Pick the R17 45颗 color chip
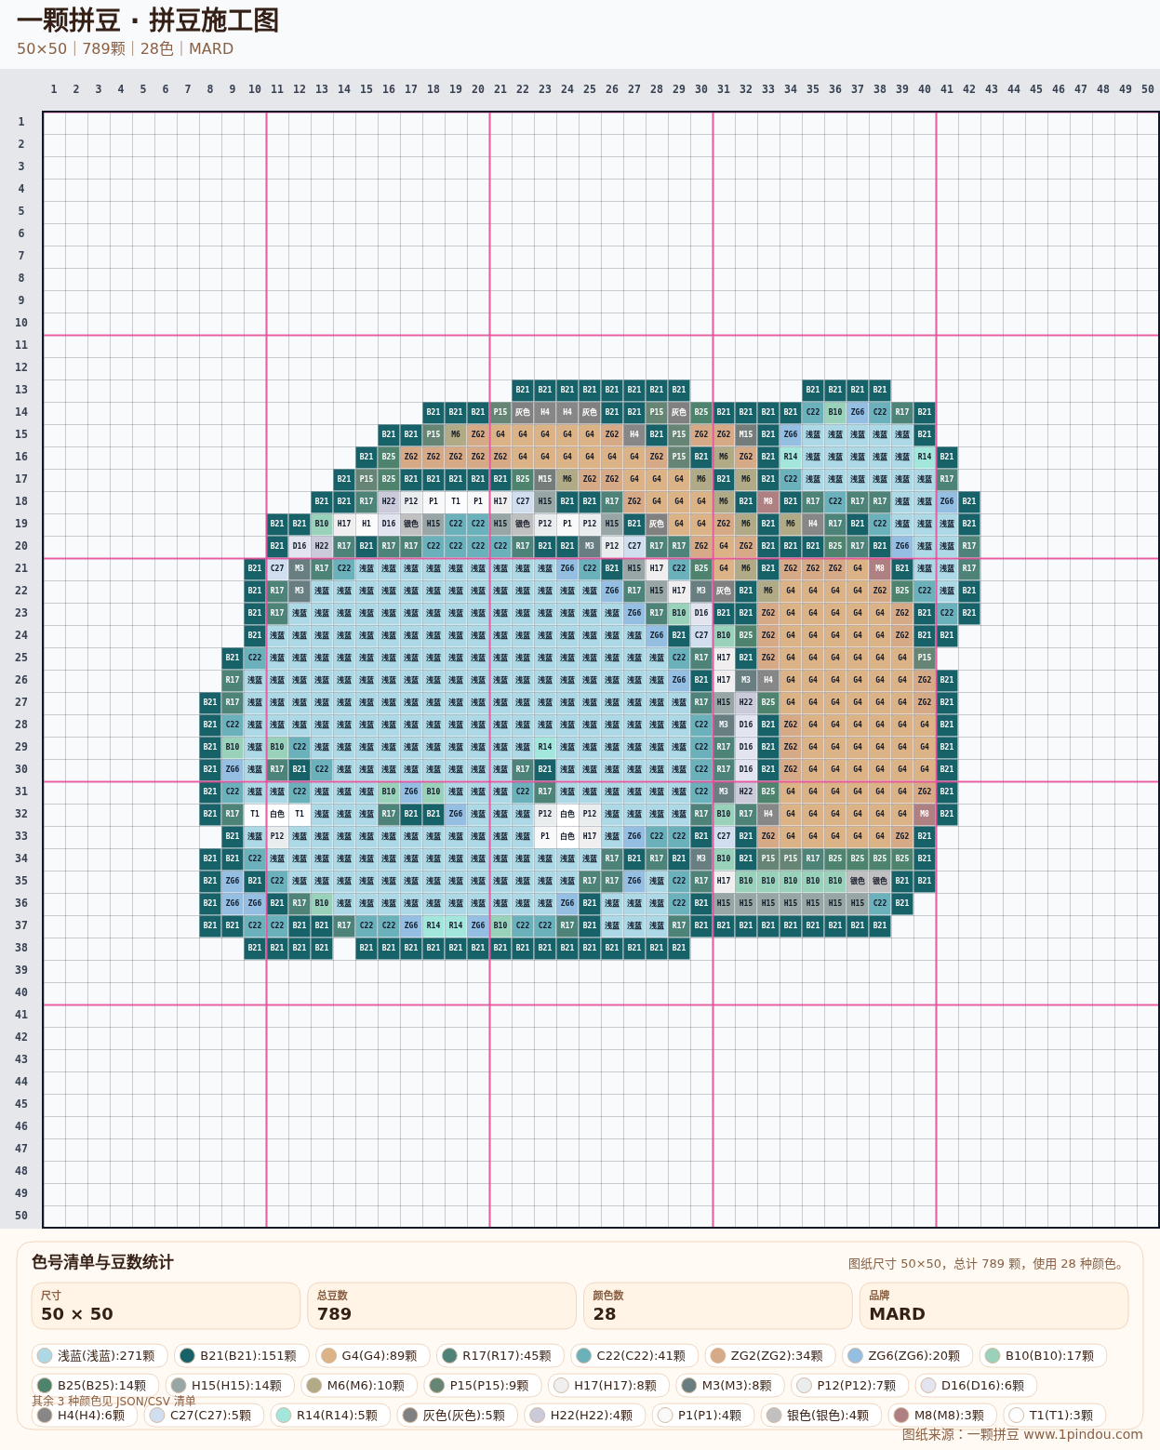The height and width of the screenshot is (1450, 1160). [x=500, y=1355]
